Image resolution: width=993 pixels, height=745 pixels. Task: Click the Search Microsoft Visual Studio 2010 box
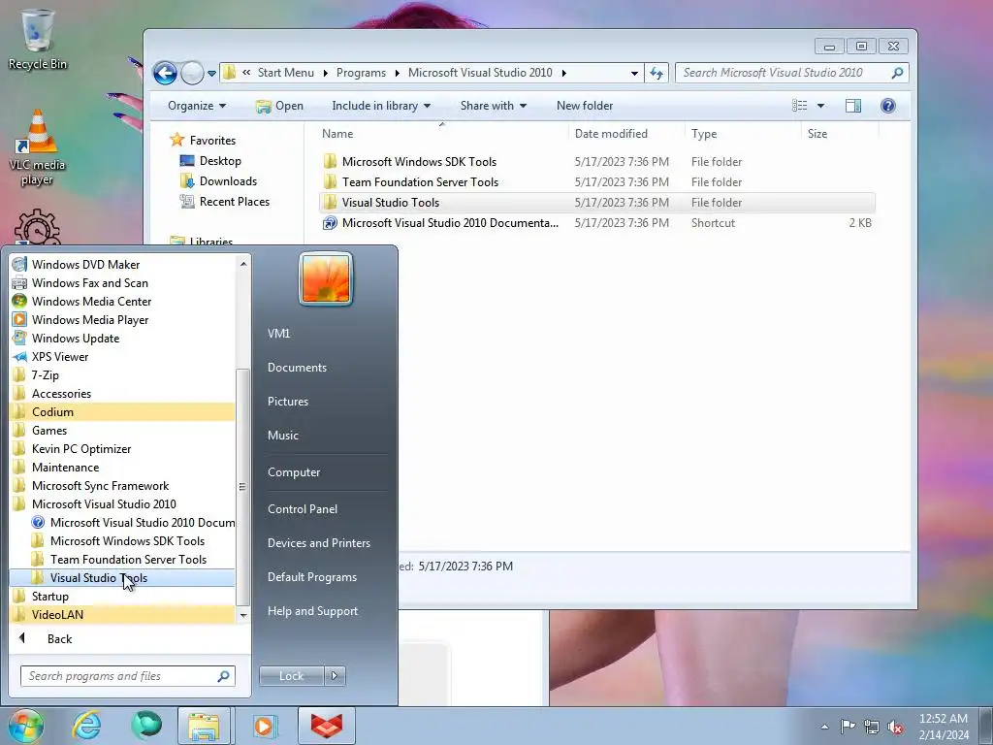(791, 73)
